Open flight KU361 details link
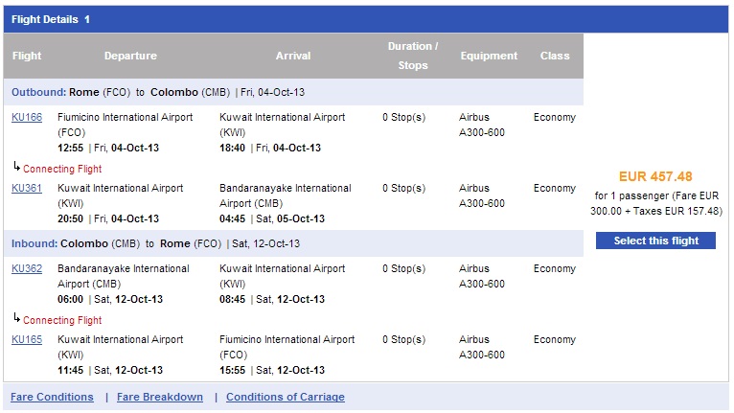734x413 pixels. tap(27, 188)
